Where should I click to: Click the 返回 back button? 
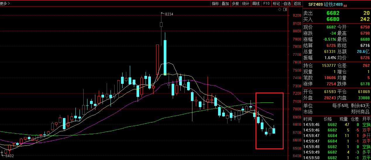[297, 3]
